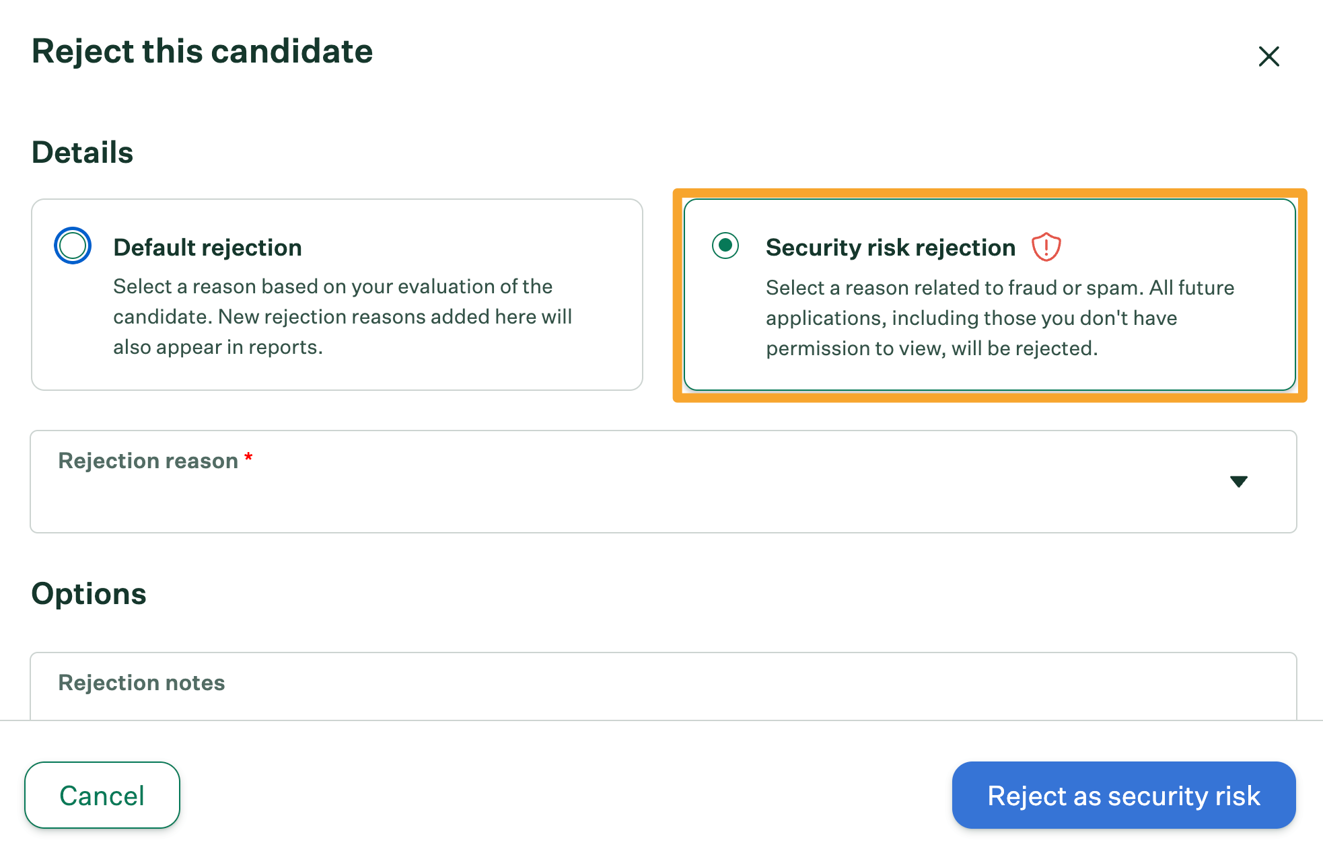Close the Reject this candidate dialog
Image resolution: width=1323 pixels, height=857 pixels.
coord(1268,57)
